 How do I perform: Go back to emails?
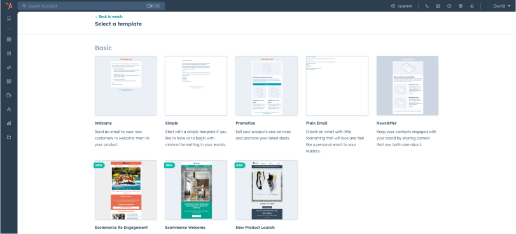coord(109,17)
